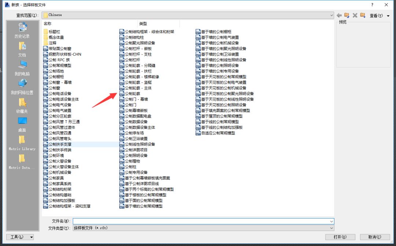Click the 取消(C) button
396x246 pixels.
point(375,237)
